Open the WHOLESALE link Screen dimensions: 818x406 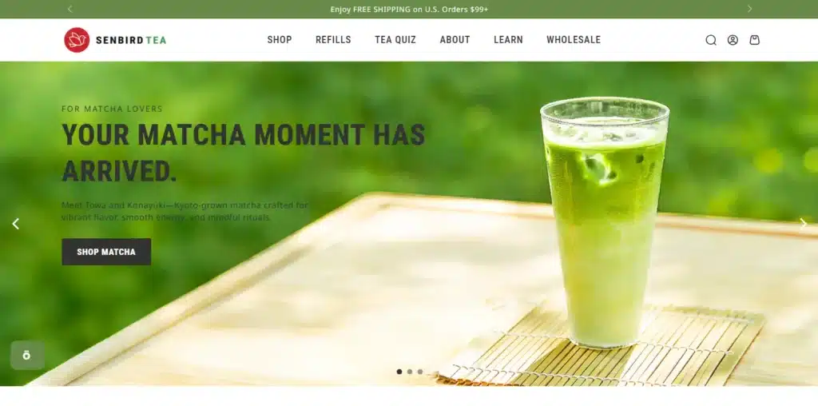[x=574, y=40]
